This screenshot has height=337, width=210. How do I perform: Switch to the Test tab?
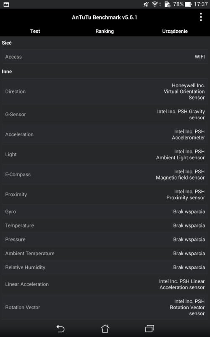pos(35,31)
